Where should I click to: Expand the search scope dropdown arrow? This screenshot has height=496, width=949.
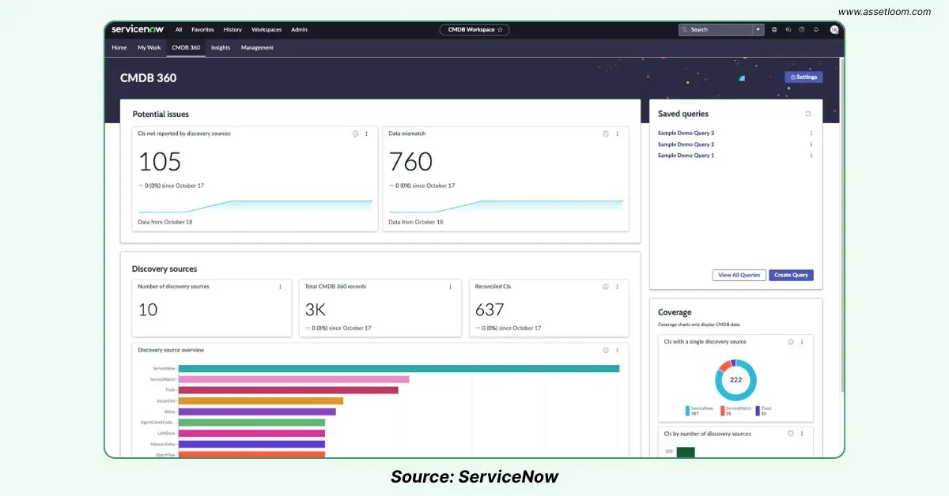click(758, 29)
